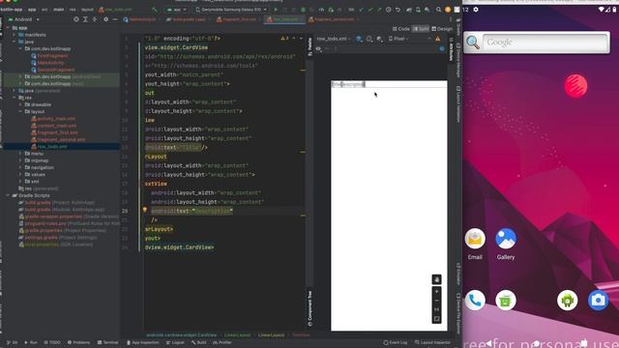619x348 pixels.
Task: Select the active row_todo.xml editor tab
Action: point(283,19)
